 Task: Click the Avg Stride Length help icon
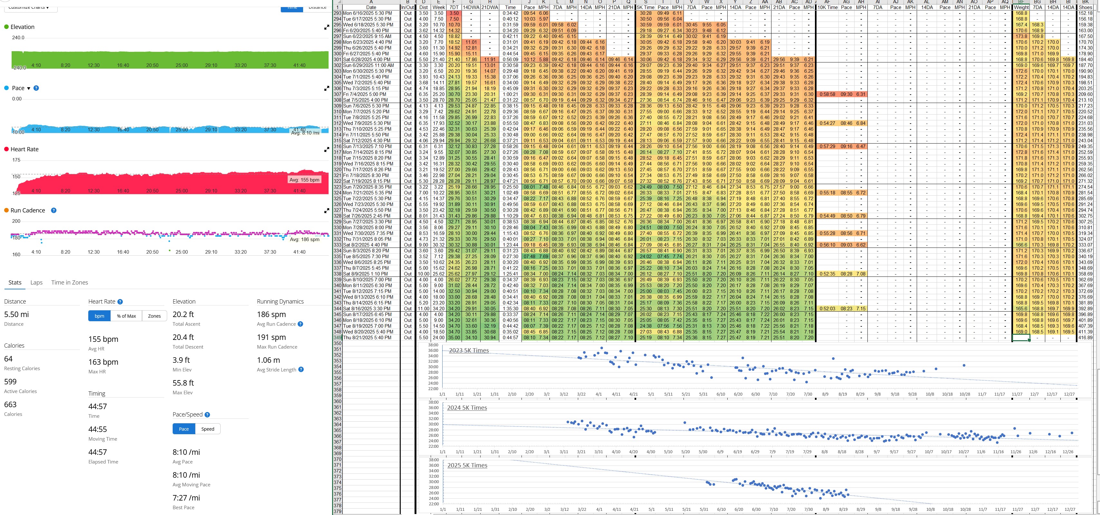[301, 370]
